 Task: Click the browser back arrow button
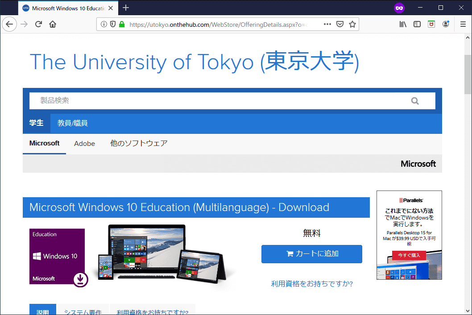pyautogui.click(x=9, y=24)
